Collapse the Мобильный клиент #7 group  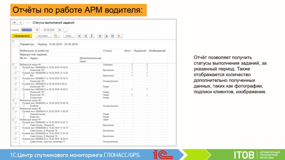pos(13,120)
